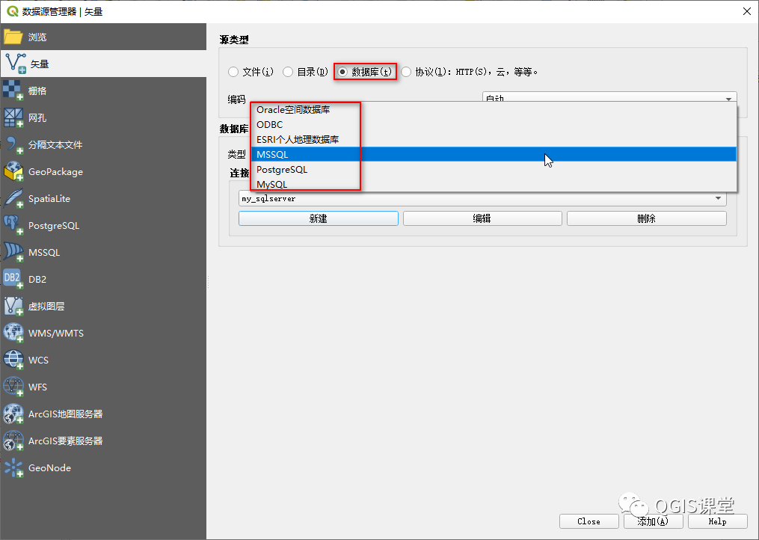Screen dimensions: 759x540
Task: Click the GeoPackage sidebar label
Action: 55,171
